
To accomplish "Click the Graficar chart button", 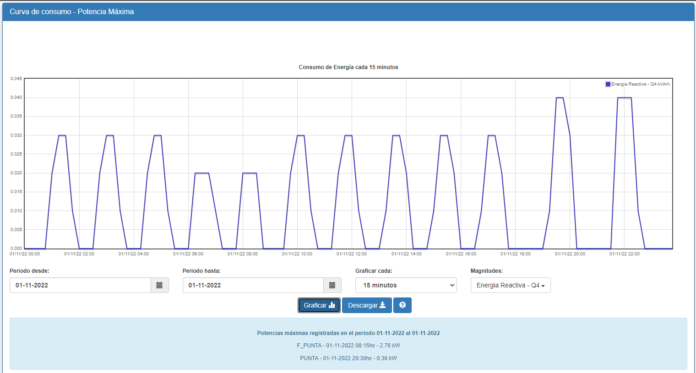I will (x=319, y=305).
